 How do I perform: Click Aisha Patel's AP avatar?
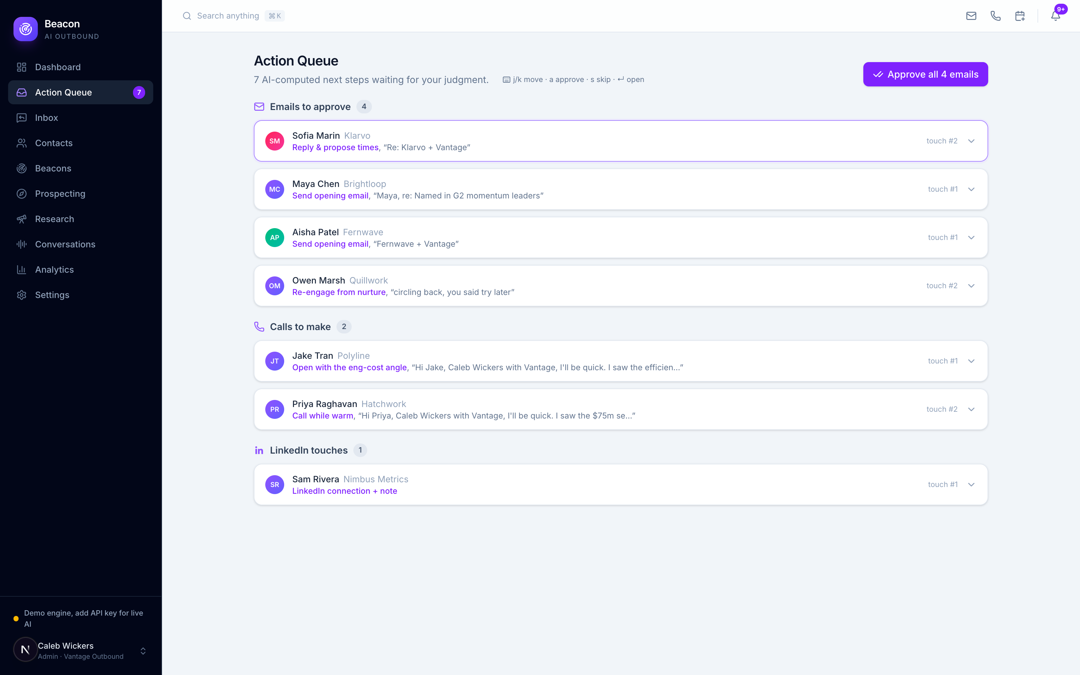274,238
